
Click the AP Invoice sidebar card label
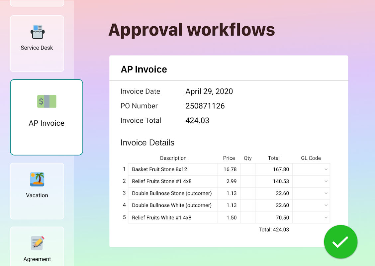[47, 123]
